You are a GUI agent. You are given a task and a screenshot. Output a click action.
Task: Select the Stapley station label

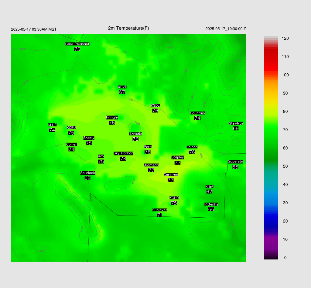click(x=178, y=157)
